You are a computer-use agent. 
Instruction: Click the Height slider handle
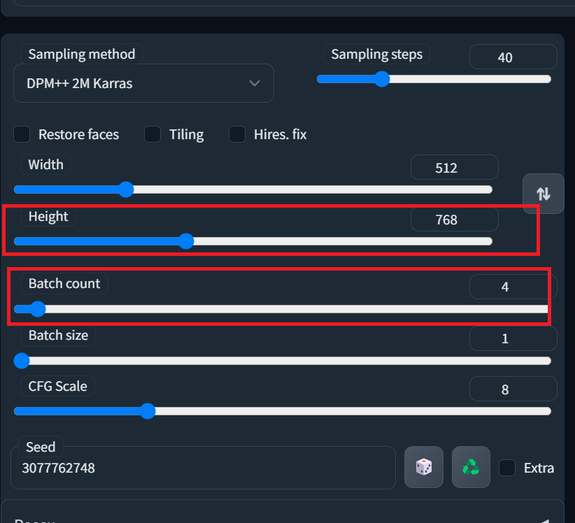186,241
